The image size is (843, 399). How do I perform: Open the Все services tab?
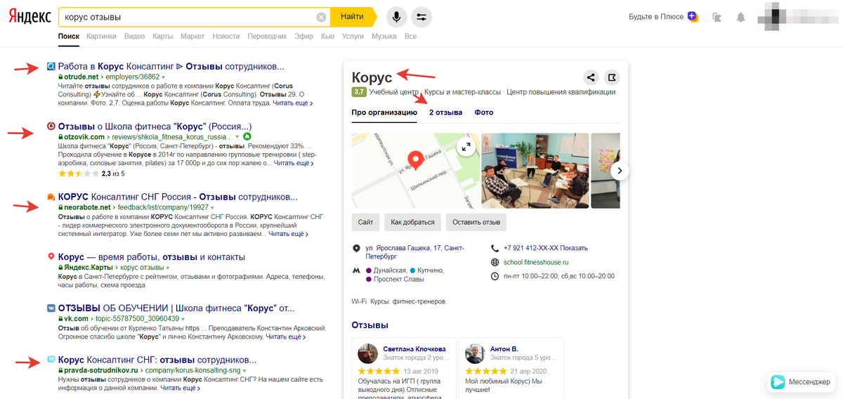pyautogui.click(x=411, y=37)
